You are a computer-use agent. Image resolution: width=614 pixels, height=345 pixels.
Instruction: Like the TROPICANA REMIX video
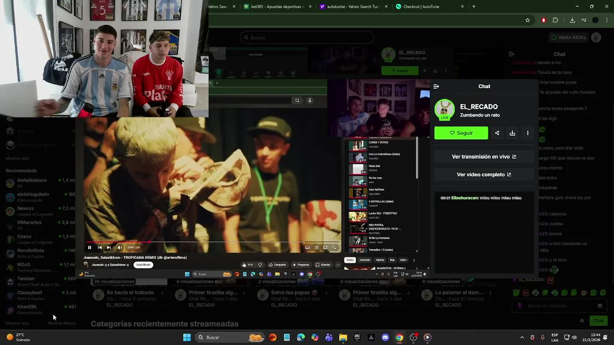[248, 264]
